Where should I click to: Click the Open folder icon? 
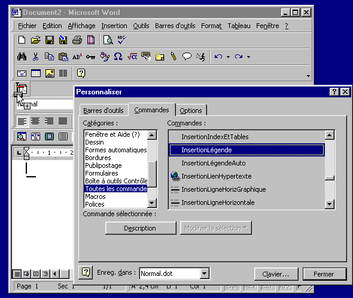point(35,40)
